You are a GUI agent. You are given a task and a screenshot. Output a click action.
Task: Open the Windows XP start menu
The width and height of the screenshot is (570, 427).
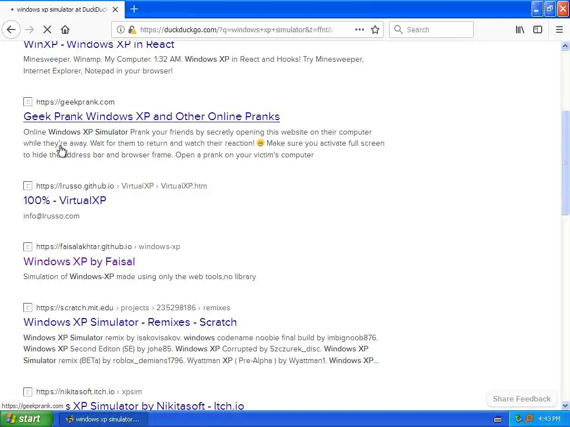click(26, 419)
